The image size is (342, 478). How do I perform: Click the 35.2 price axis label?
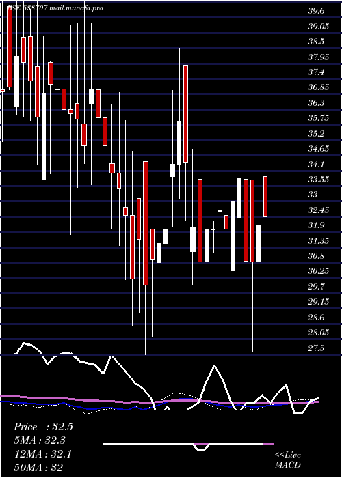[x=316, y=134]
